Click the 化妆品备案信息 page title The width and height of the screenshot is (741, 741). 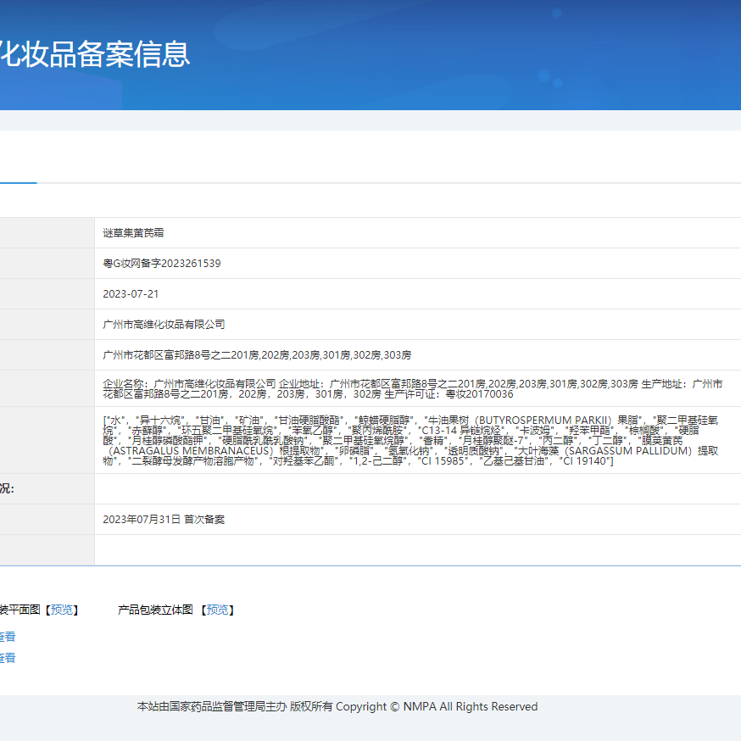coord(94,53)
